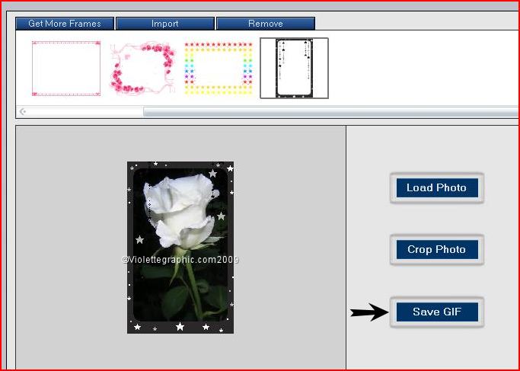Select the pink hearts border frame thumbnail
Viewport: 520px width, 371px height.
pos(66,69)
